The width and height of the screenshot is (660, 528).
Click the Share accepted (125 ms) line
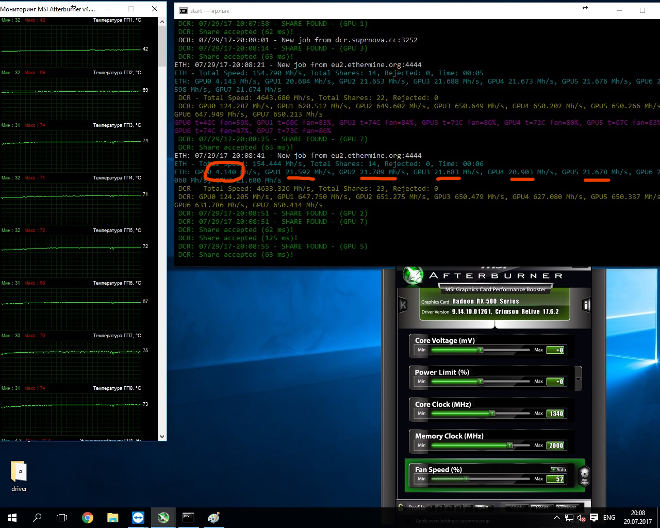click(x=238, y=238)
